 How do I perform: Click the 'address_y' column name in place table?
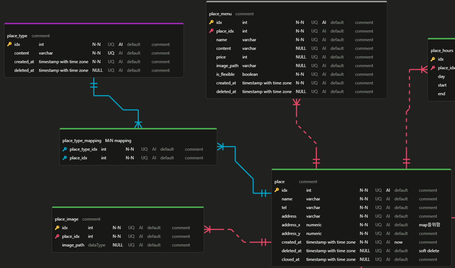(x=291, y=234)
